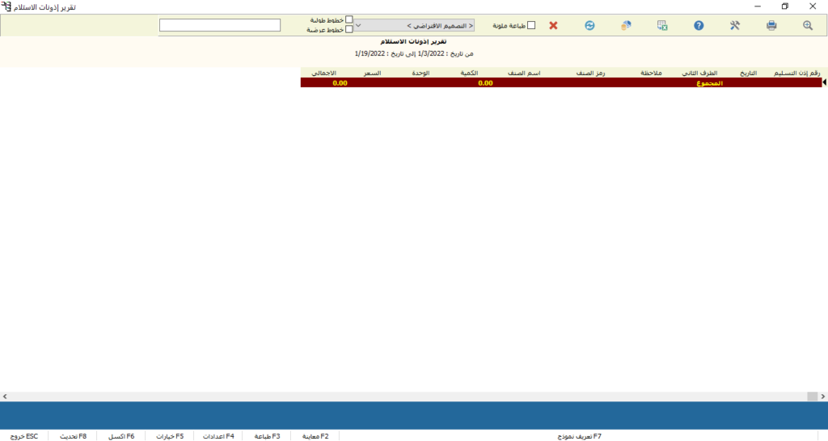Click the التاريخ column header
The width and height of the screenshot is (828, 441).
pos(750,73)
